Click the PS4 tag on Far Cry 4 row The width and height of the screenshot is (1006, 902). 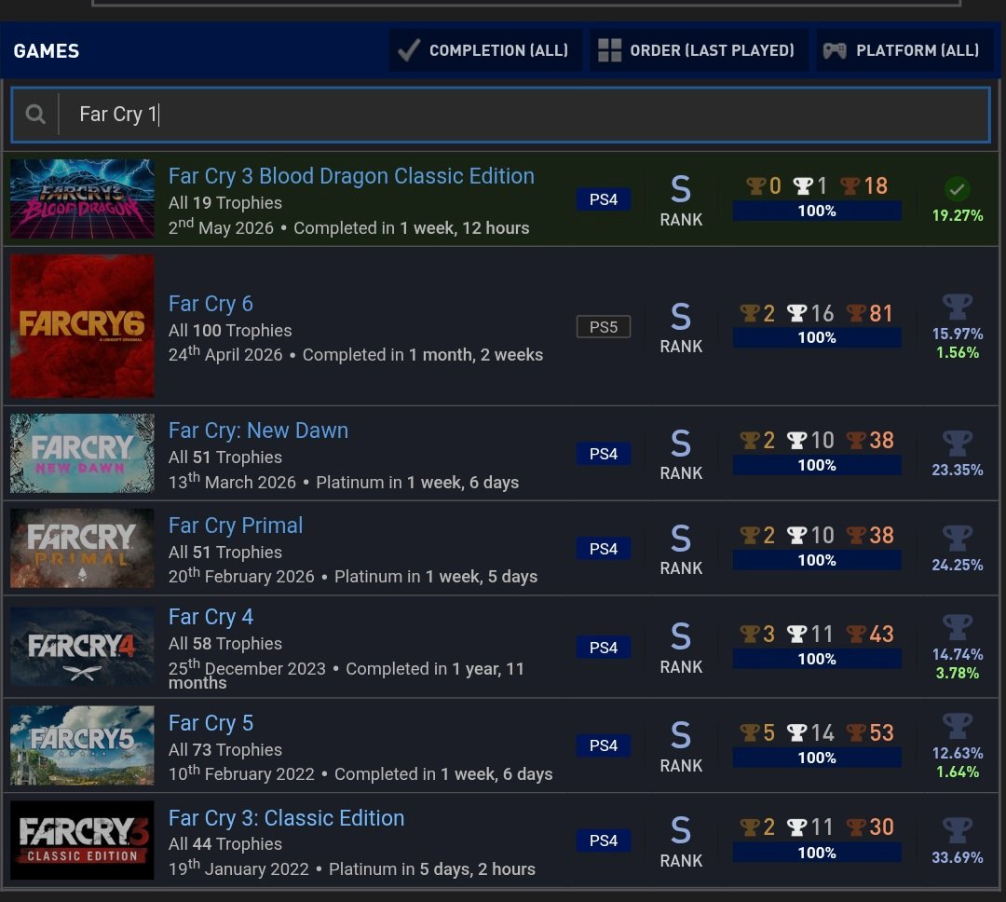603,648
